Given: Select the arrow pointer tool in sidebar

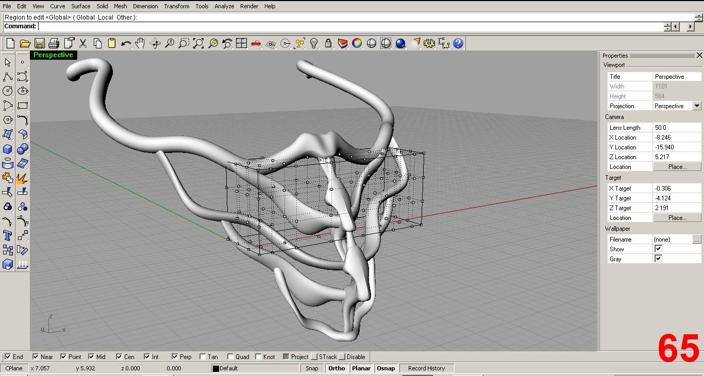Looking at the screenshot, I should pos(8,62).
